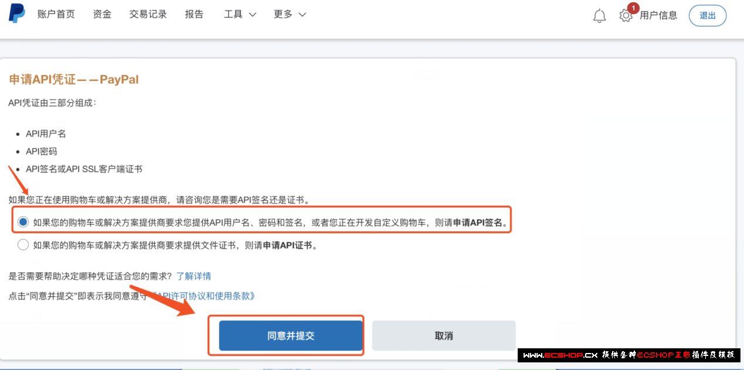744x370 pixels.
Task: Click the 同意并提交 button
Action: pos(291,336)
